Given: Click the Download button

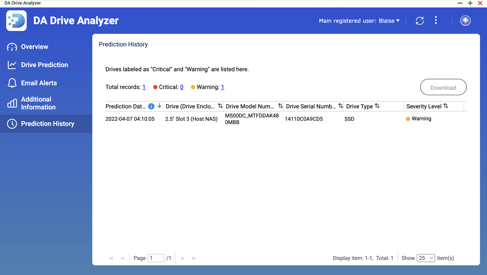Looking at the screenshot, I should (x=443, y=87).
